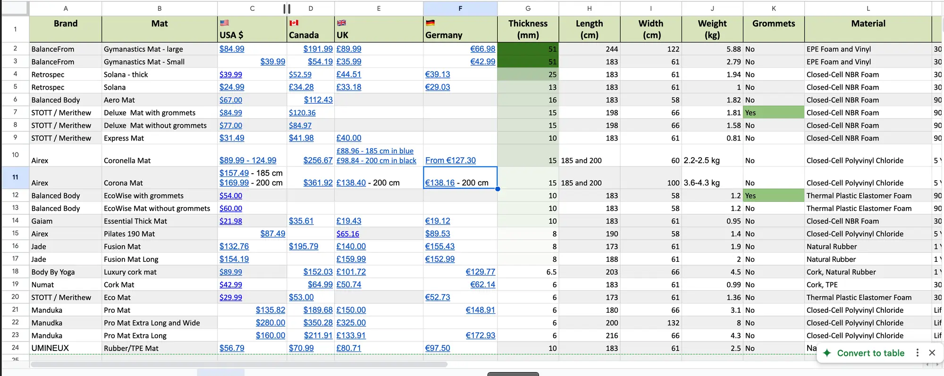Select the Coronella Mat cell
944x376 pixels.
(x=160, y=155)
